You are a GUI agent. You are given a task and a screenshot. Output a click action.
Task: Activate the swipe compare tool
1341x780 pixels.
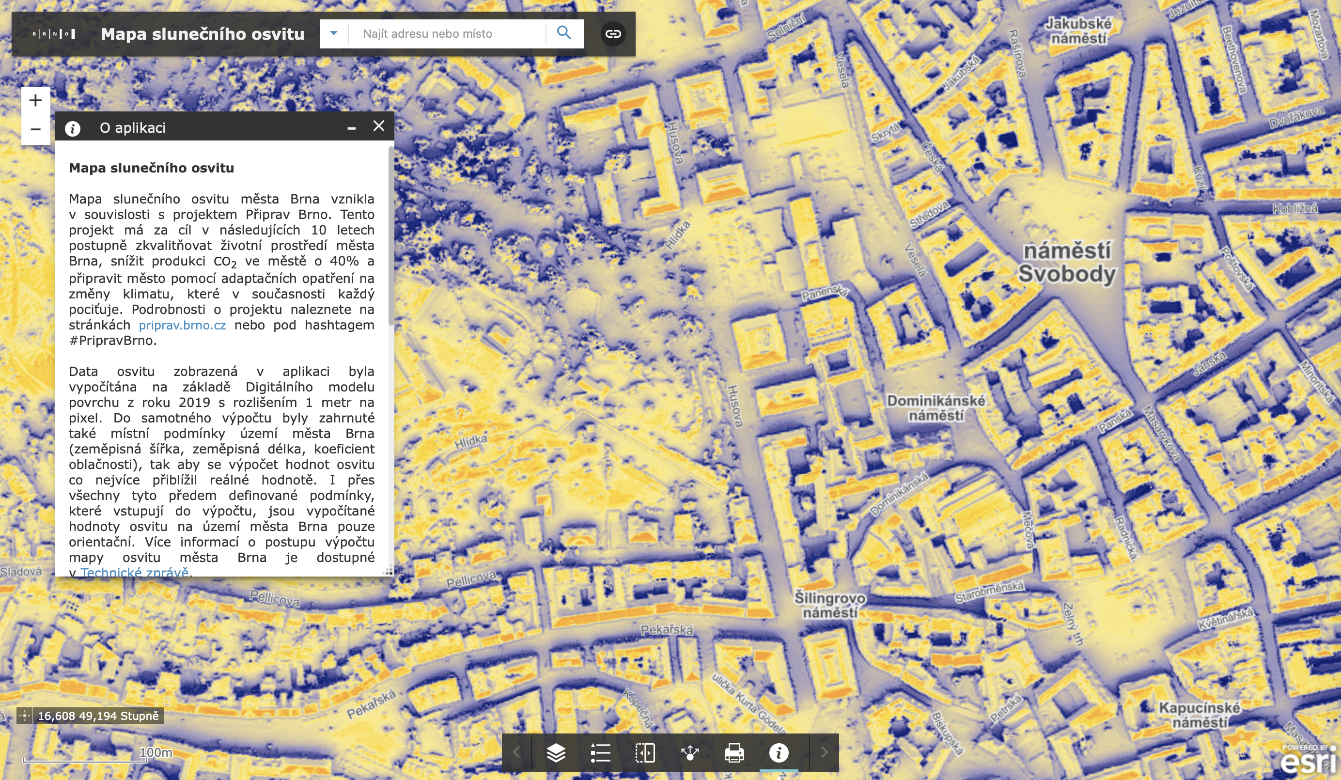point(645,753)
